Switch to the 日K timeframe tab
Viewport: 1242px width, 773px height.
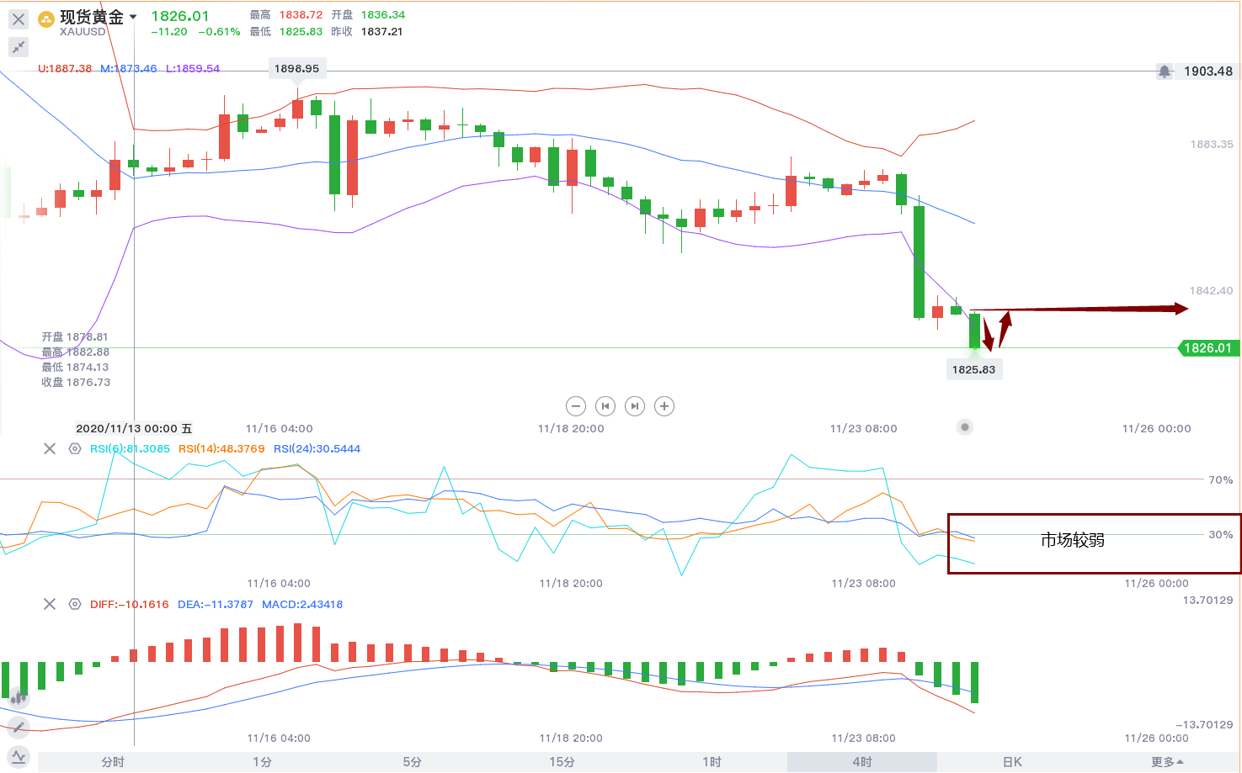[1012, 762]
